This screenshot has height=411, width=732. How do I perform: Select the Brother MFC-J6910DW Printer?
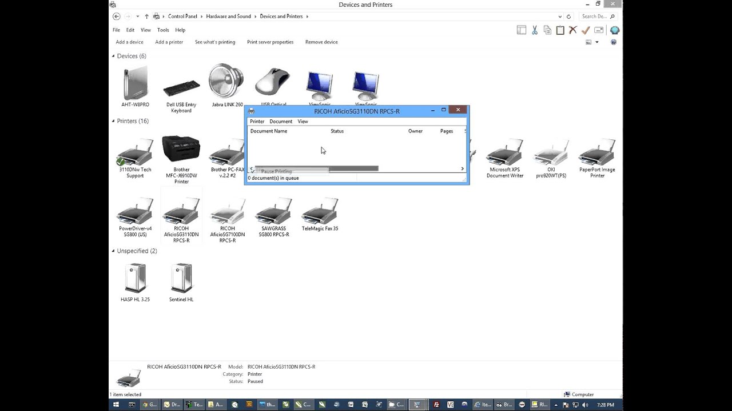click(181, 160)
